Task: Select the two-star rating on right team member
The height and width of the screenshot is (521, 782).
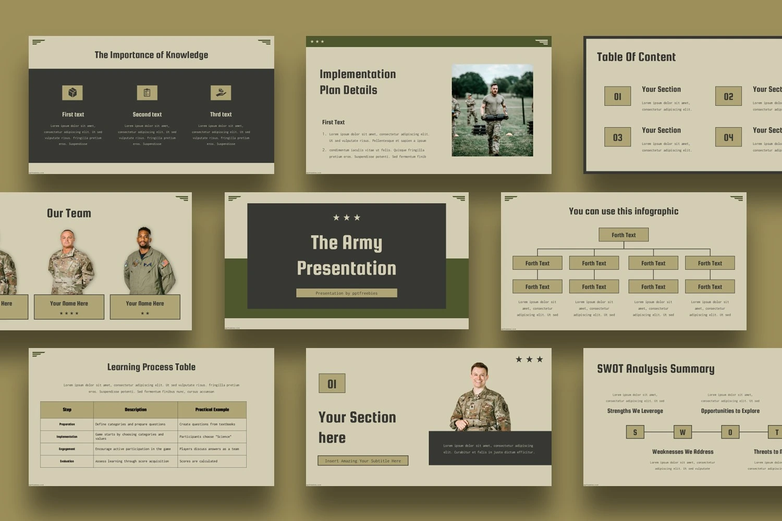Action: (x=145, y=313)
